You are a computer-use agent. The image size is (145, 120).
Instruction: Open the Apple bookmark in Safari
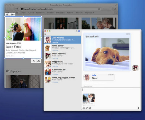tap(23, 13)
